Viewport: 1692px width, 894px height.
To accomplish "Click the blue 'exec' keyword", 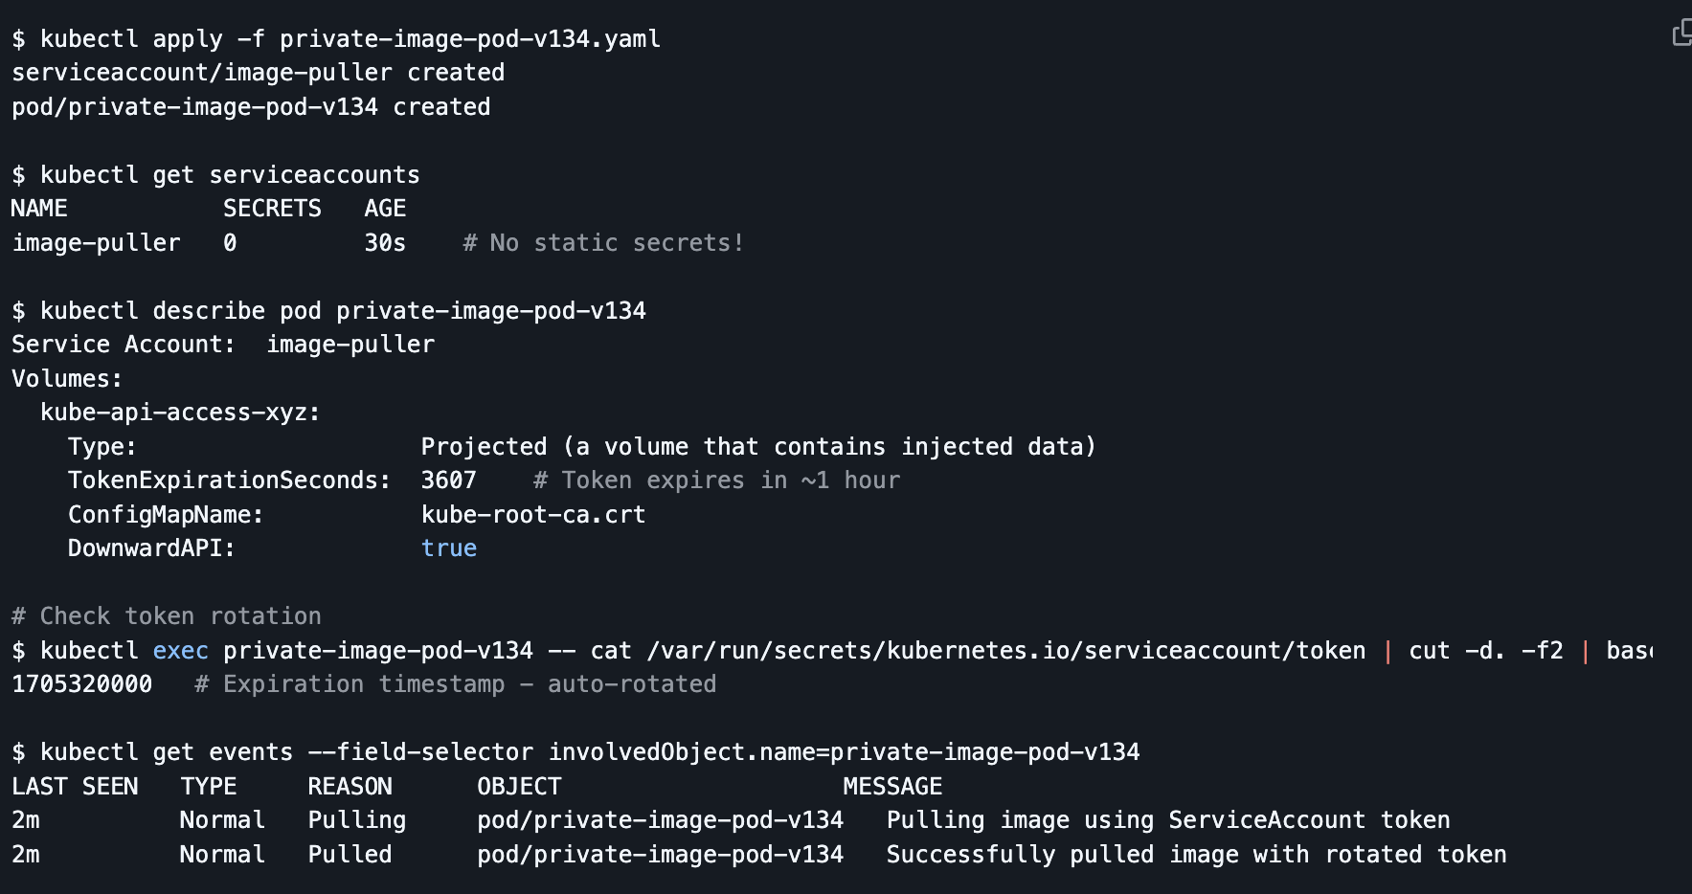I will 180,651.
